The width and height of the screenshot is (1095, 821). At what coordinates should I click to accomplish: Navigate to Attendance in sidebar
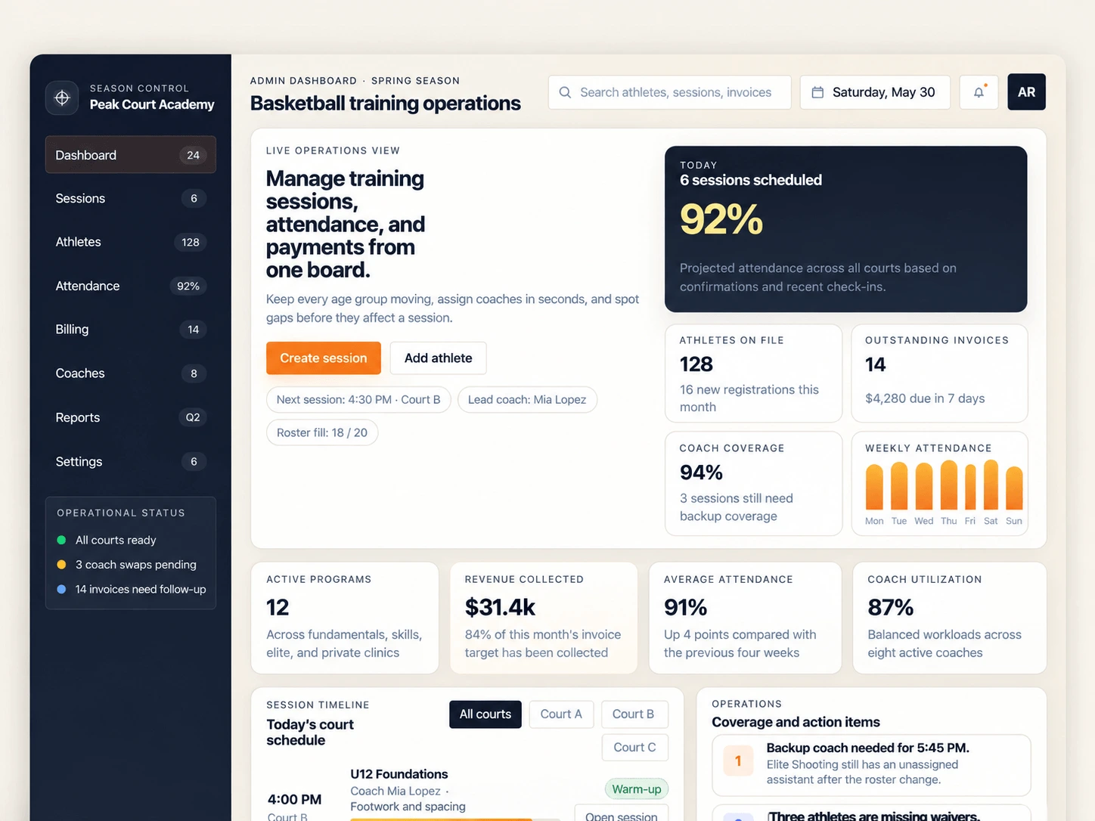coord(131,286)
